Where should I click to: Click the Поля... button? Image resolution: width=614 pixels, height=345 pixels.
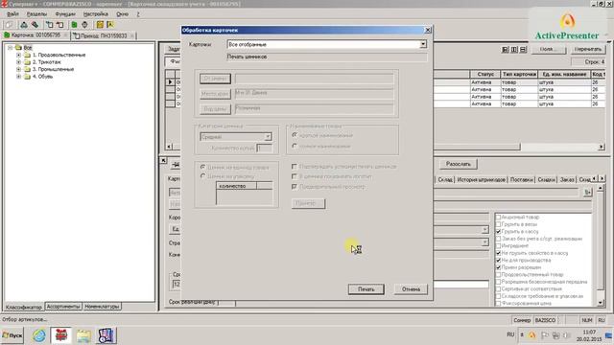pos(548,49)
